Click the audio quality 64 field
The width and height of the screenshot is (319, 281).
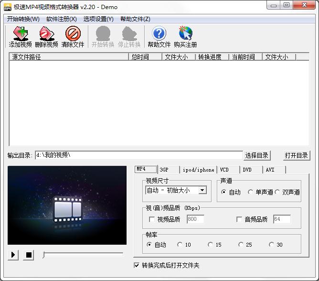(282, 219)
